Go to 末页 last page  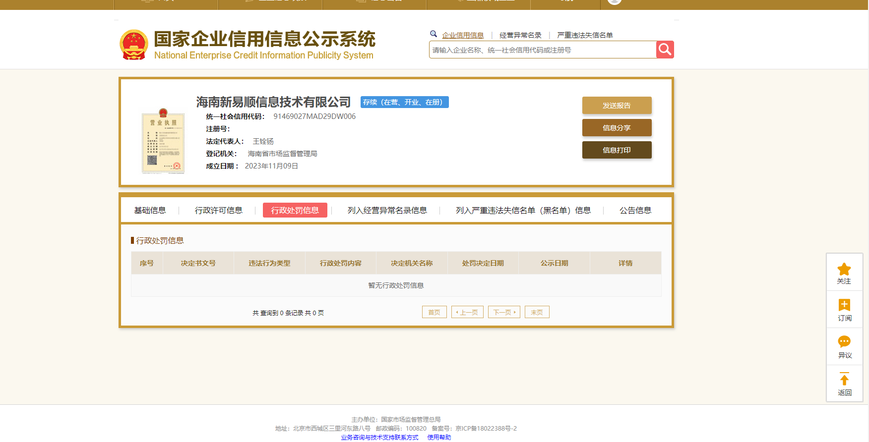point(537,312)
